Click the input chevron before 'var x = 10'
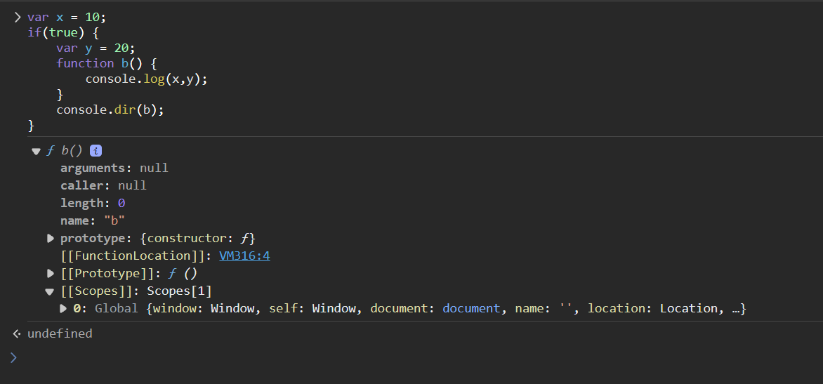This screenshot has height=384, width=823. pyautogui.click(x=18, y=18)
